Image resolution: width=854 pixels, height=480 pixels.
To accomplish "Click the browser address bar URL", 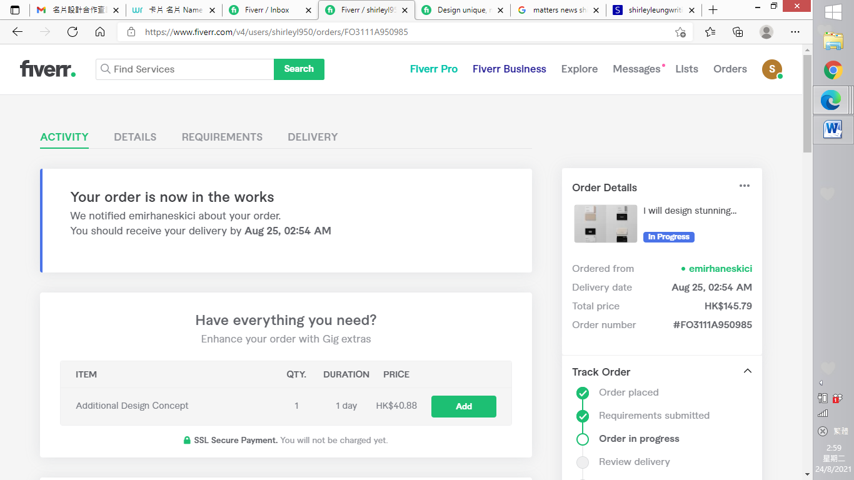I will (276, 32).
